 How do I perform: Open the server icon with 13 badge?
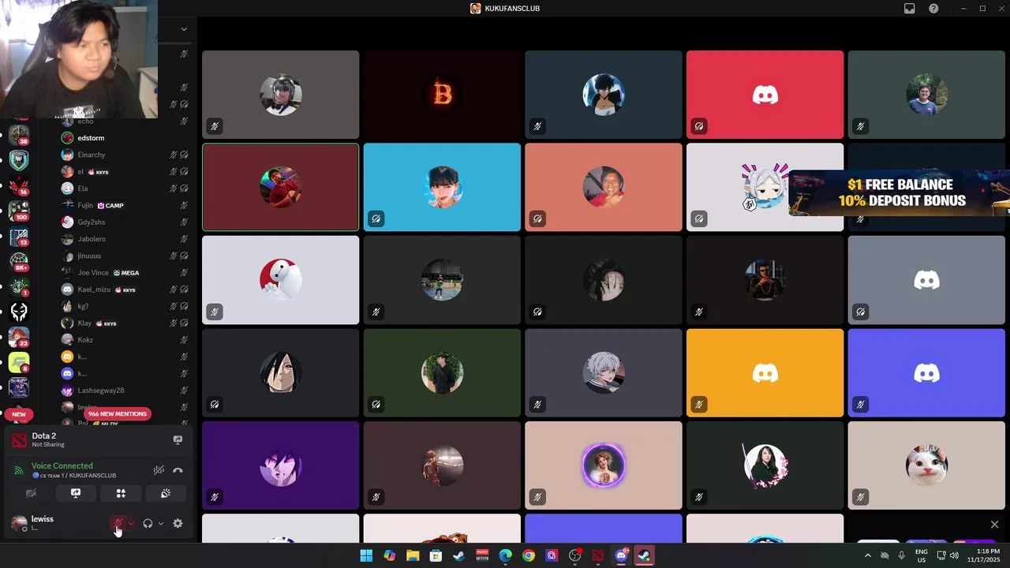tap(19, 236)
